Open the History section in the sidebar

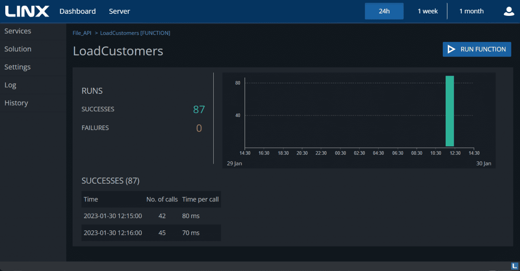(x=16, y=103)
